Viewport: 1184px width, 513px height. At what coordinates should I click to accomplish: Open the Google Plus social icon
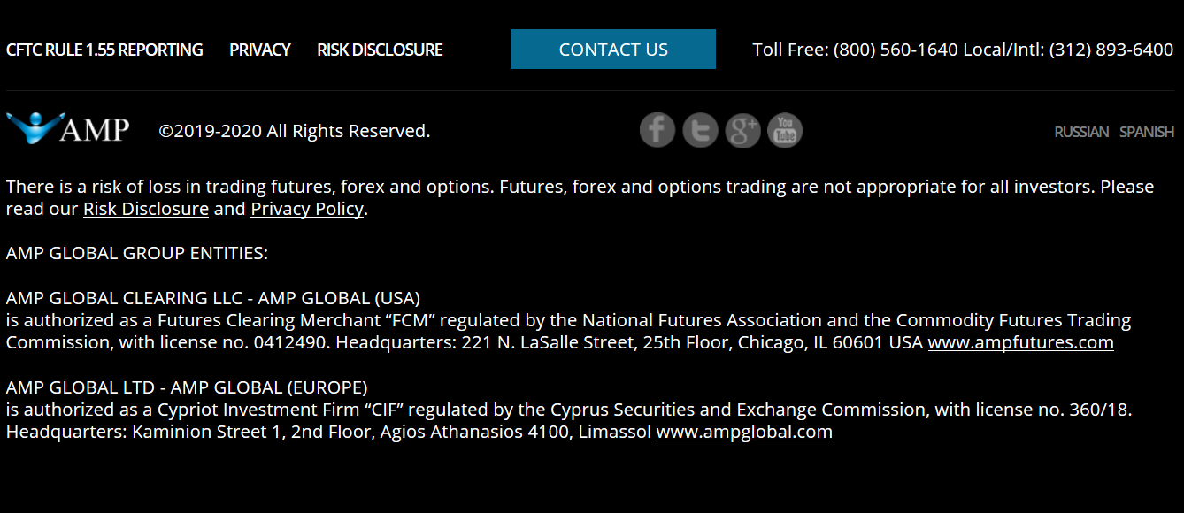tap(742, 131)
